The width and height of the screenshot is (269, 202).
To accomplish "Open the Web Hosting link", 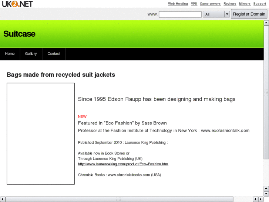I will click(178, 4).
